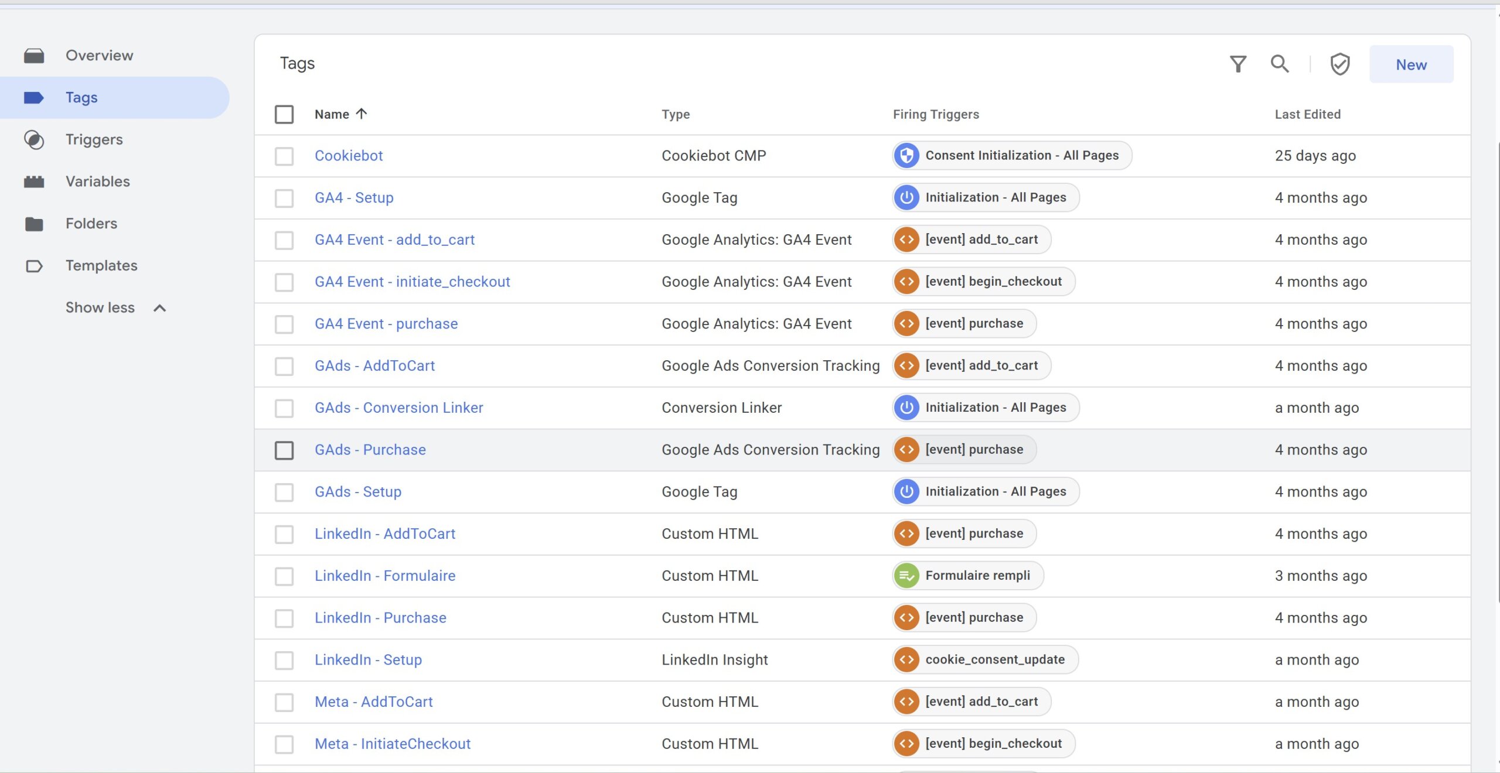
Task: Click the 'LinkedIn Insight' type cell
Action: 714,660
